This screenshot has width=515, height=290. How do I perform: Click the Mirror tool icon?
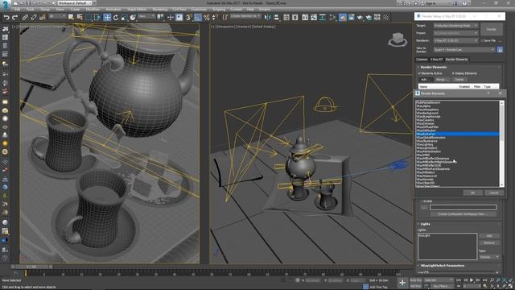pos(268,17)
